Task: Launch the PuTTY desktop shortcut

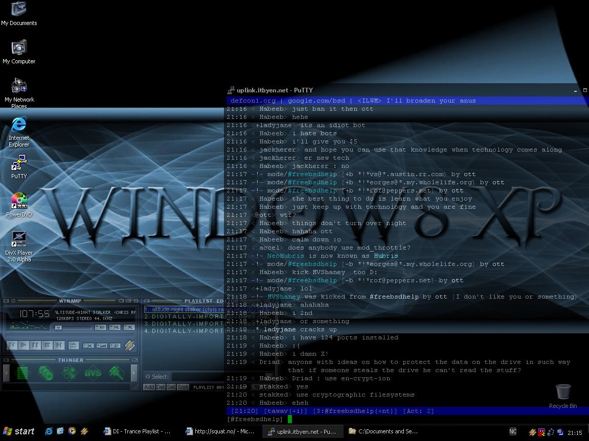Action: 19,167
